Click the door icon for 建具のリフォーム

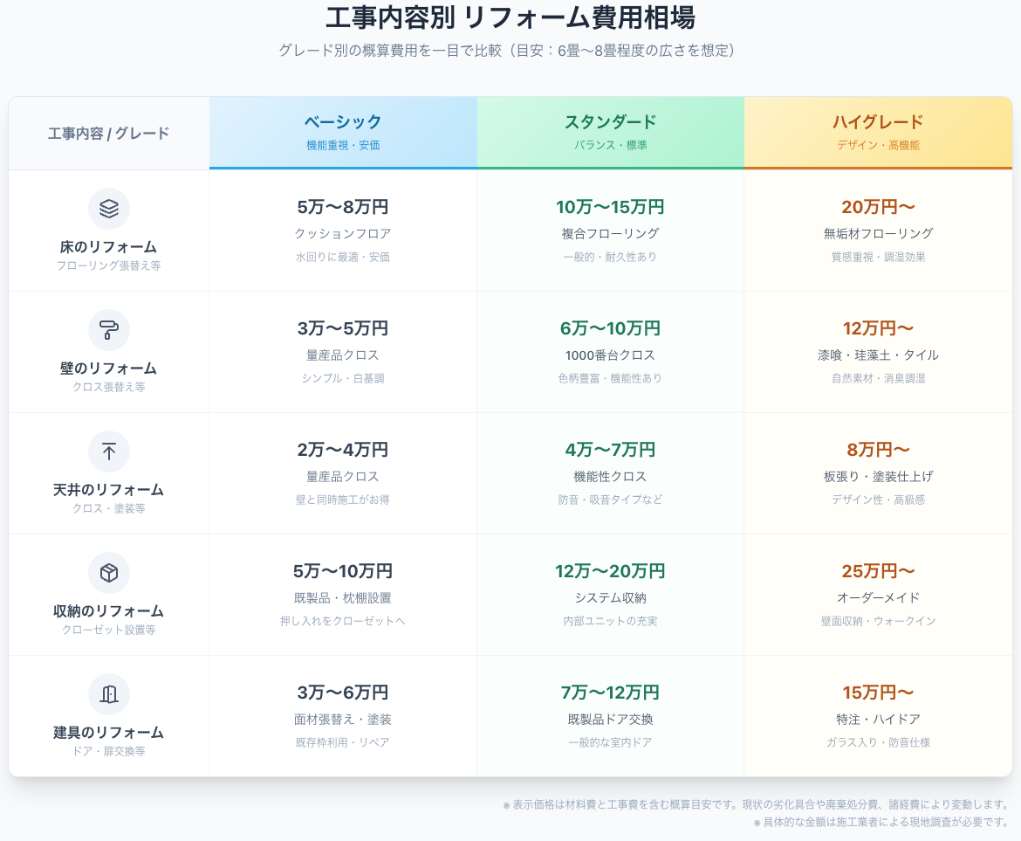(x=109, y=694)
